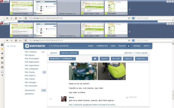
Task: Toggle the checkmark on Женя's message
Action: pyautogui.click(x=51, y=99)
